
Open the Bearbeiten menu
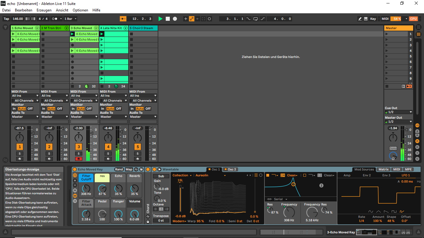[24, 10]
